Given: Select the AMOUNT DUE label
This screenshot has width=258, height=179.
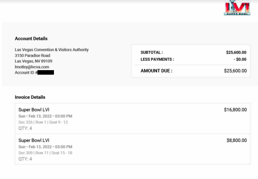Looking at the screenshot, I should [156, 71].
